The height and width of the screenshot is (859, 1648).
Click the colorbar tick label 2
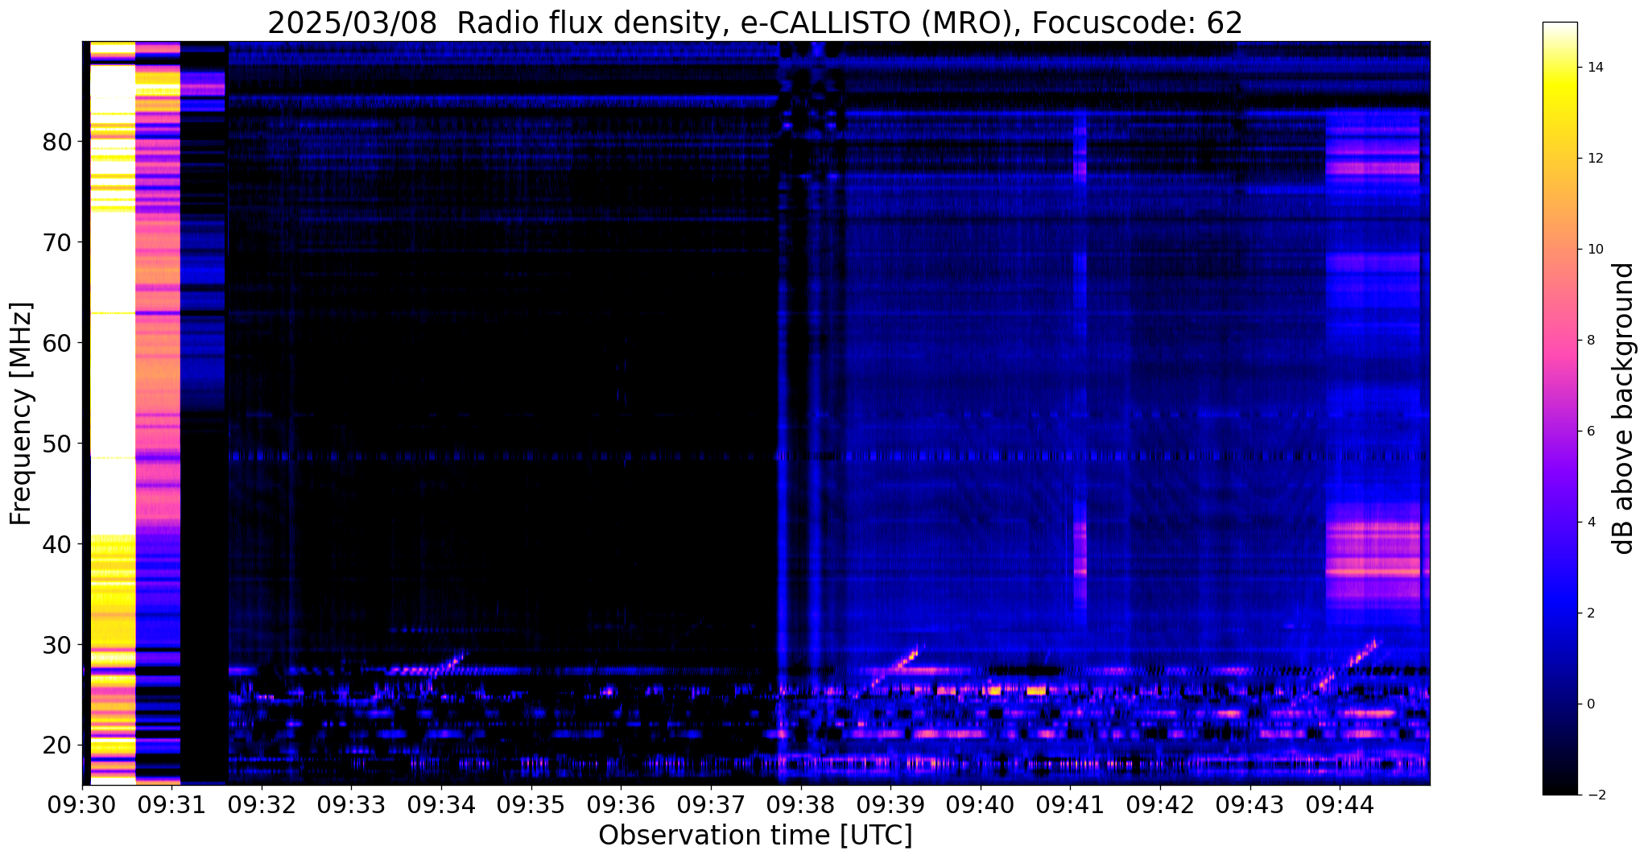pos(1590,613)
